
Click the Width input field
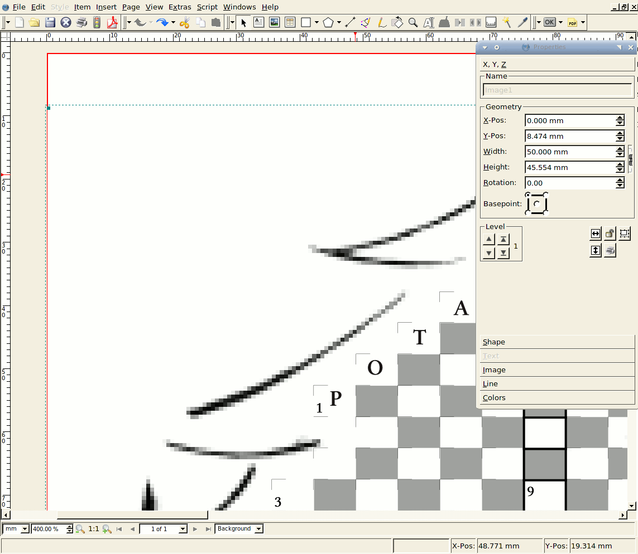click(569, 152)
